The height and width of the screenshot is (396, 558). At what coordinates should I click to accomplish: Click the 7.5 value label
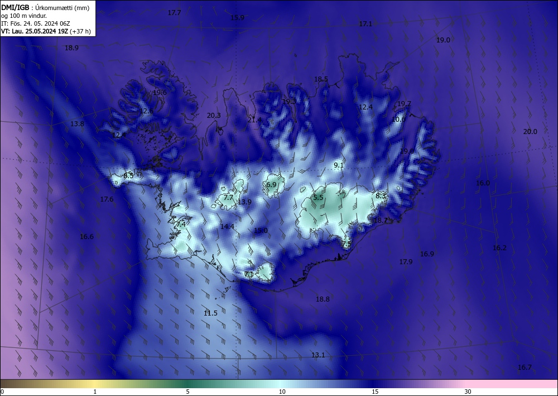point(347,244)
